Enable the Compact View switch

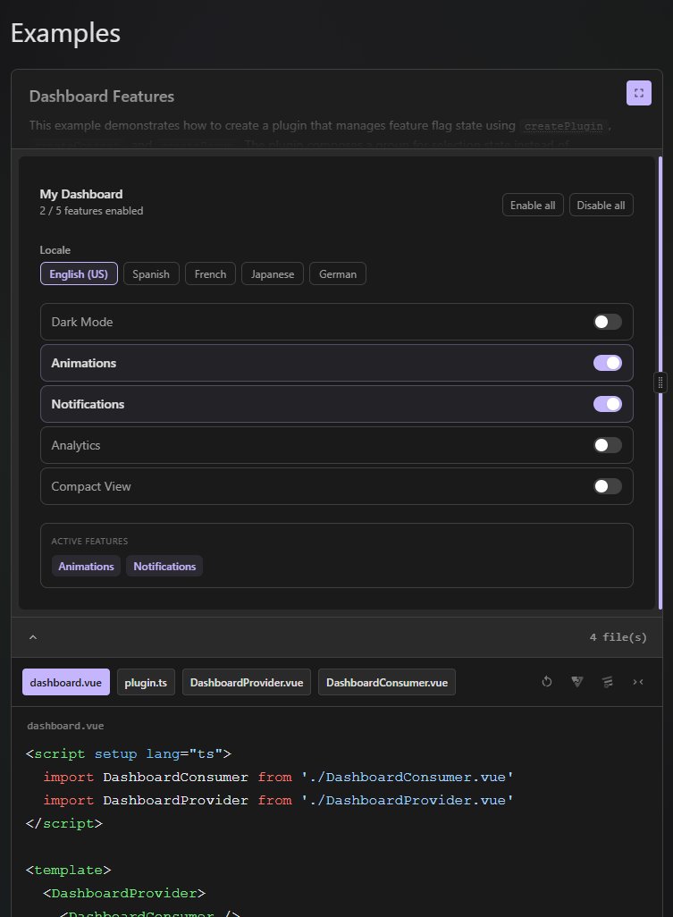(x=608, y=486)
